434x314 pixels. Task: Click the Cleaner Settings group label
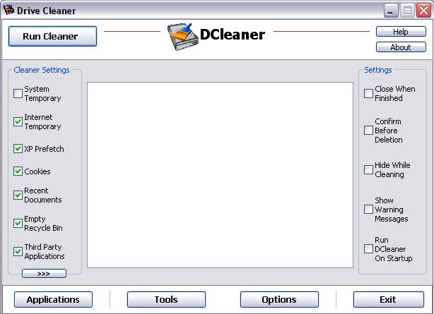point(42,70)
